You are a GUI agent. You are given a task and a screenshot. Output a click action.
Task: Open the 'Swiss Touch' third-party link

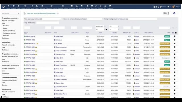[x=59, y=69]
